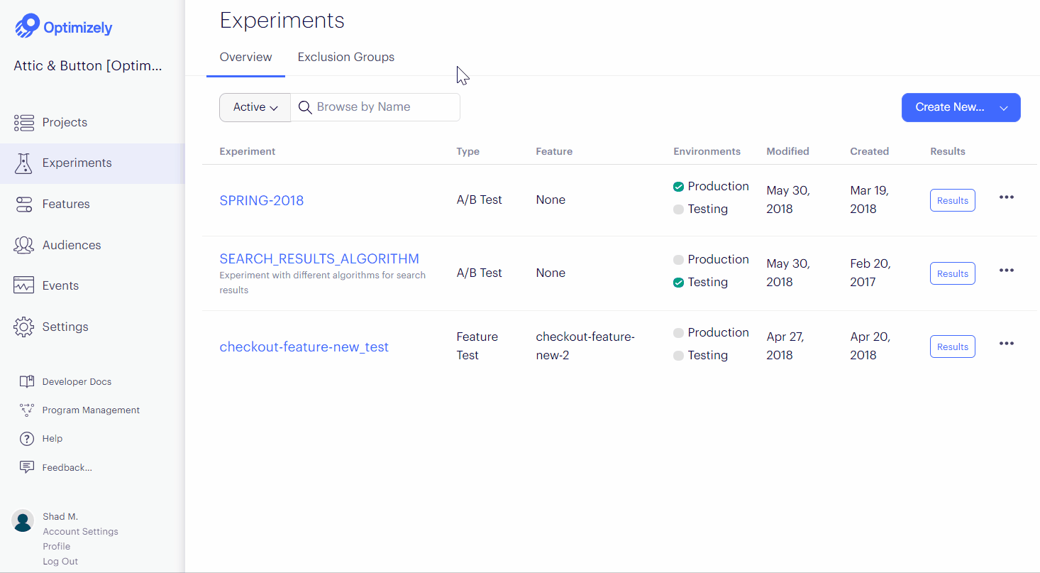The image size is (1040, 573).
Task: View Results for SEARCH_RESULTS_ALGORITHM experiment
Action: 952,273
